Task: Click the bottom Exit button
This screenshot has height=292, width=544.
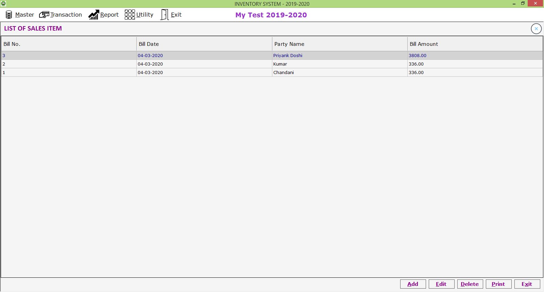Action: (x=527, y=284)
